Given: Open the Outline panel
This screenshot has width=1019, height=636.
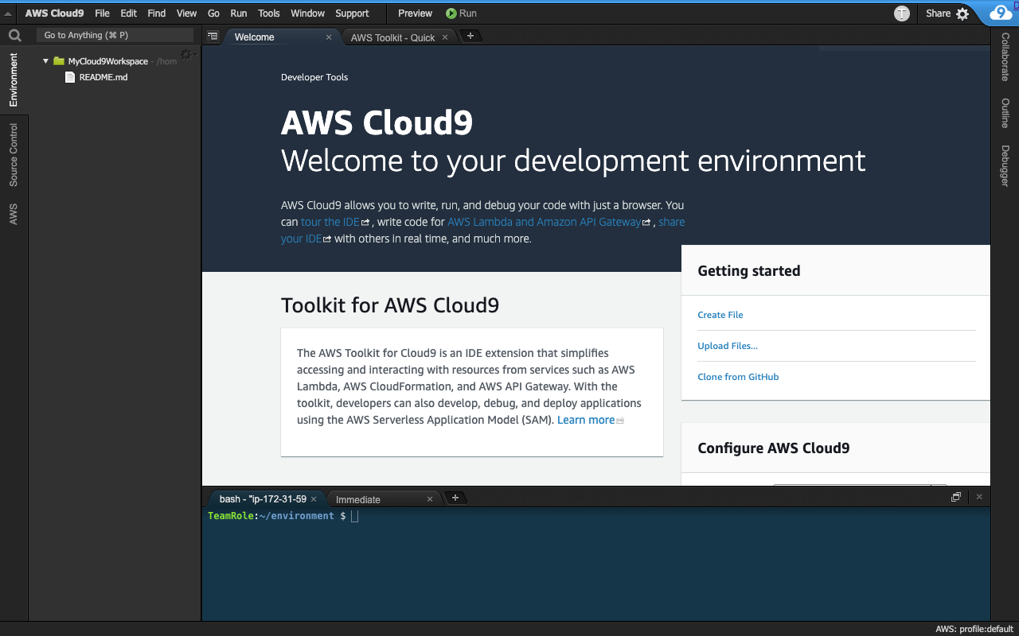Looking at the screenshot, I should 1005,114.
